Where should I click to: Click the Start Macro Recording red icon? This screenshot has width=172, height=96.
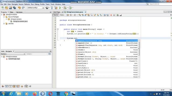[111, 15]
